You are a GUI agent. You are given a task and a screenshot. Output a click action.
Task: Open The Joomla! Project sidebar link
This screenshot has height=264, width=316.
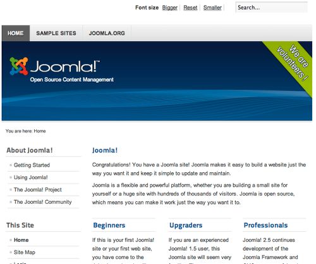click(38, 189)
